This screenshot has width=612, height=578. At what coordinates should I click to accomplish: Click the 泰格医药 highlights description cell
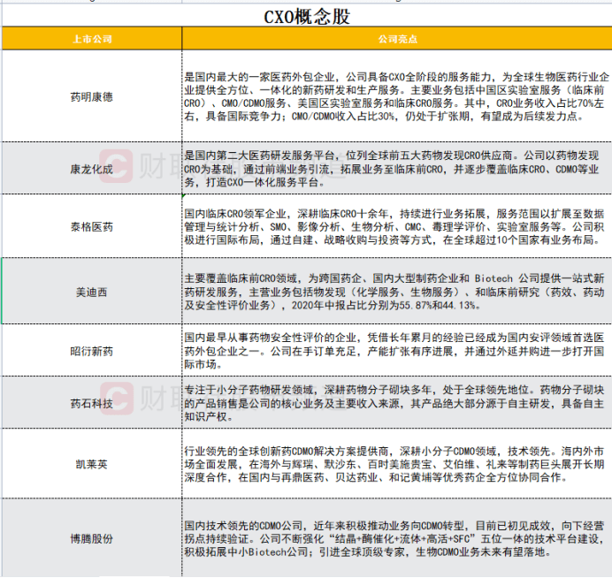tap(396, 227)
